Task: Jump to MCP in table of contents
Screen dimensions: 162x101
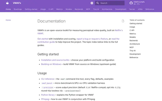Action: coord(132,47)
